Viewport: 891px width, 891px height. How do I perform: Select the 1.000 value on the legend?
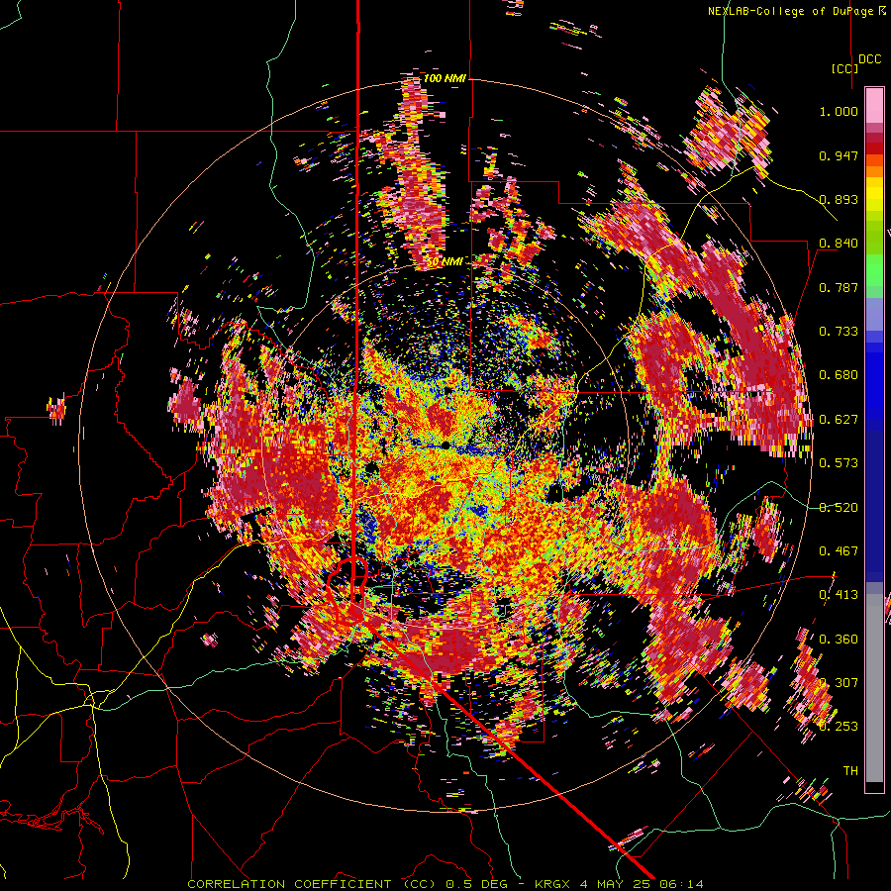839,111
